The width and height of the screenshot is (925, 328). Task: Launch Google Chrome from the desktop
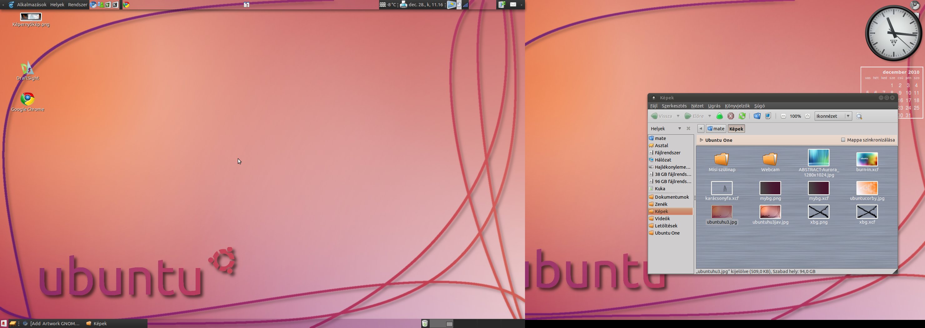tap(27, 102)
